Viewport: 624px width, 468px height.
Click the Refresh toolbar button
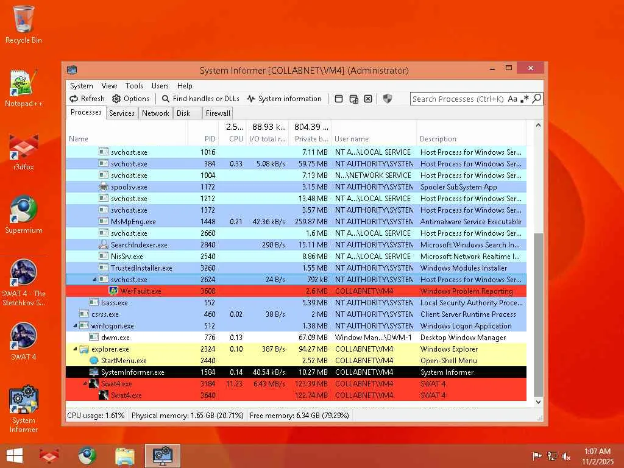[87, 99]
